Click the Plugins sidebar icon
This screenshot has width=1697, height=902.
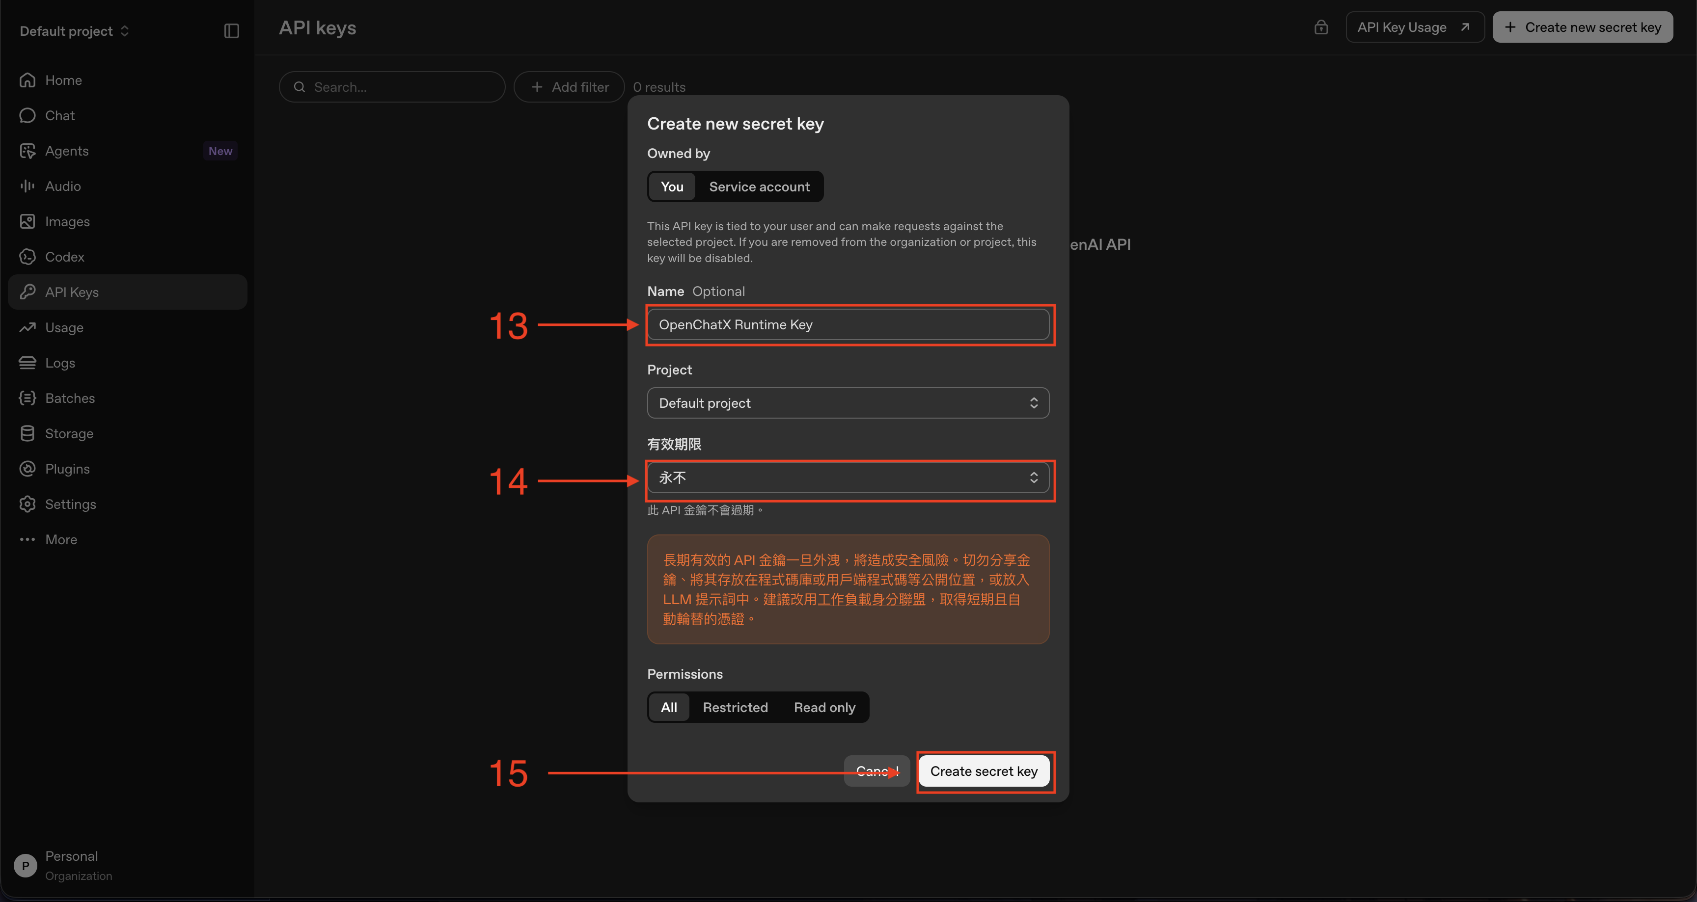tap(27, 469)
